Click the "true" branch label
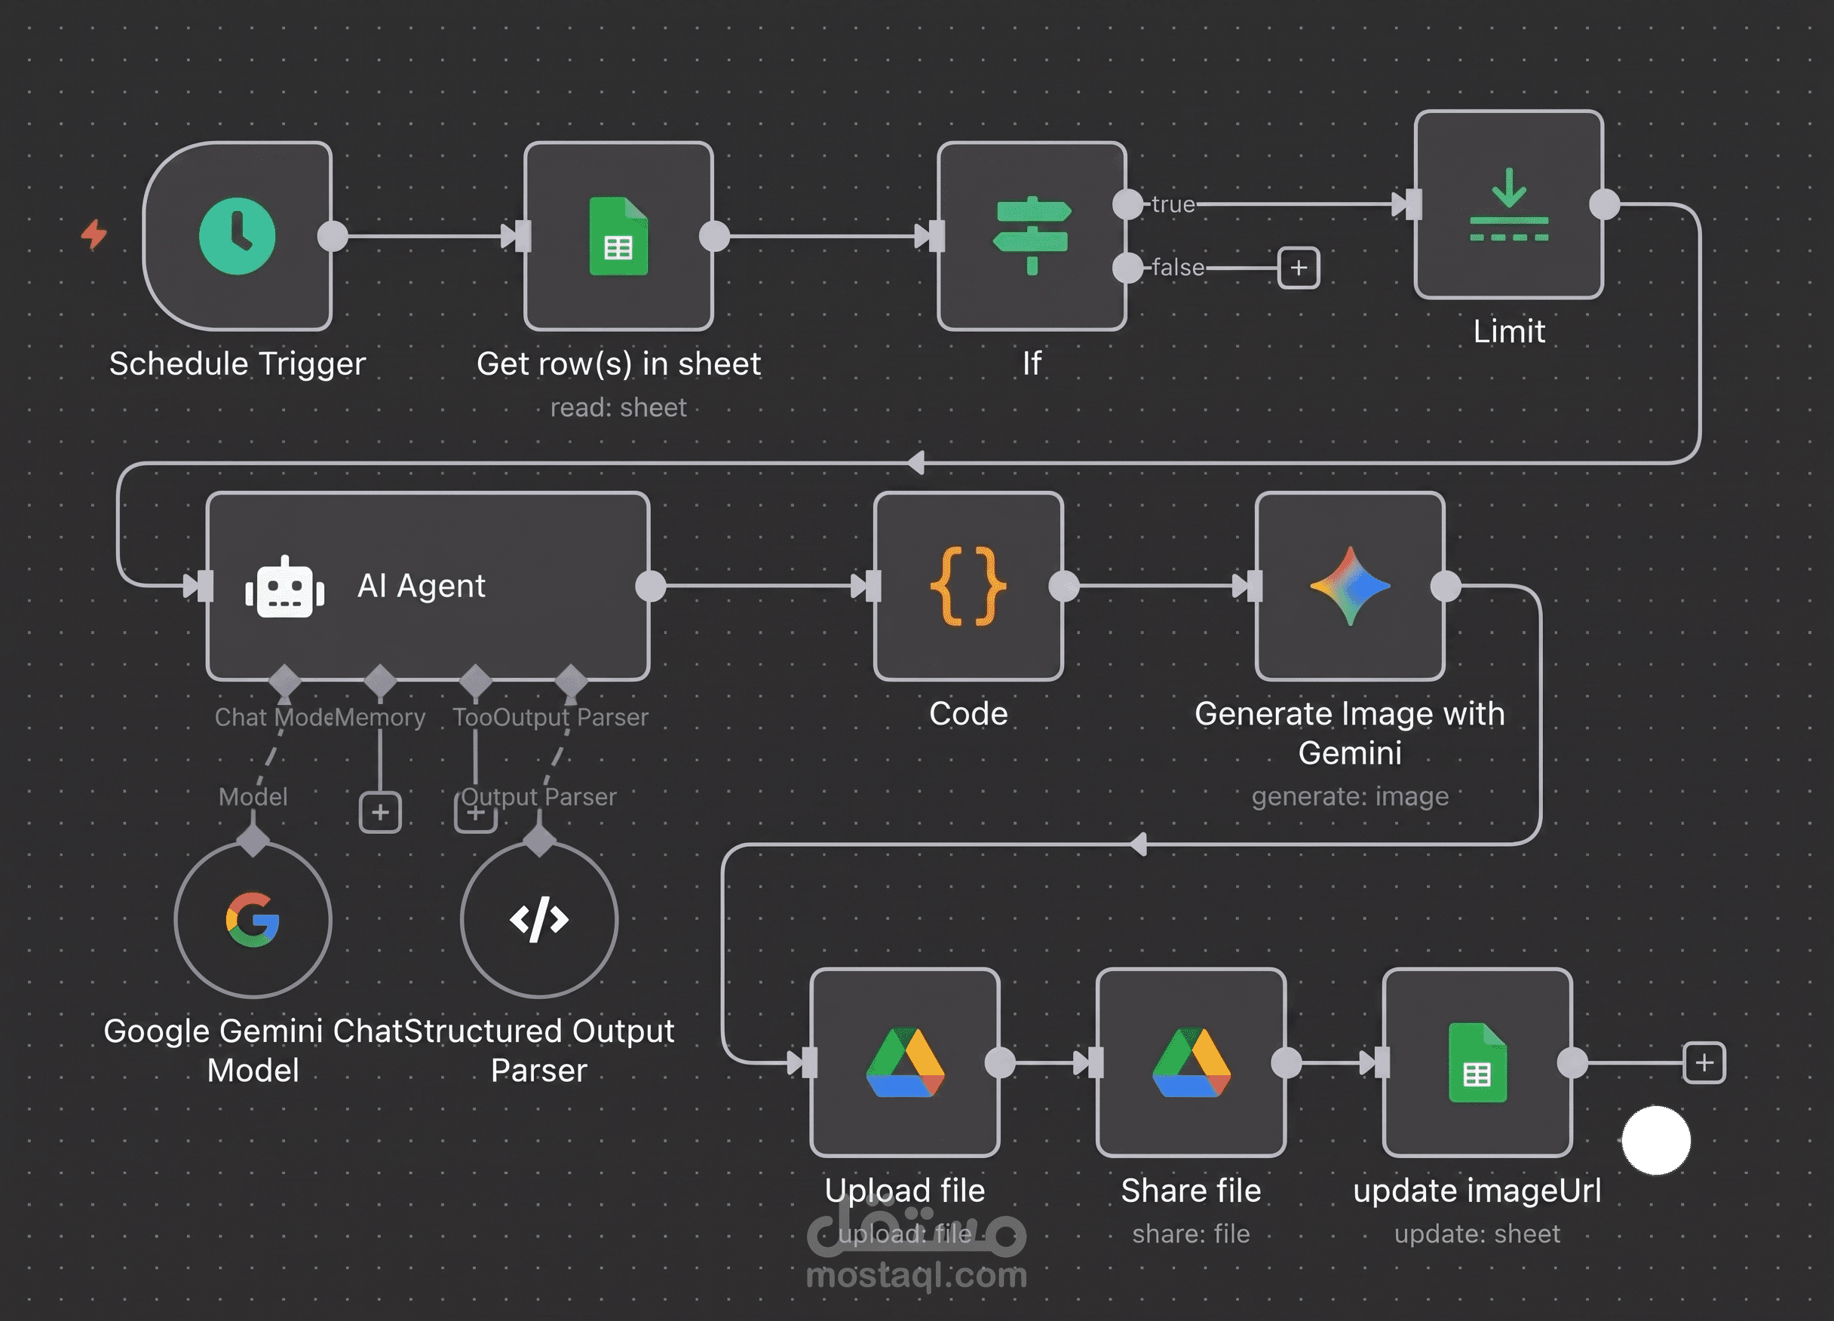The height and width of the screenshot is (1321, 1834). [1173, 204]
